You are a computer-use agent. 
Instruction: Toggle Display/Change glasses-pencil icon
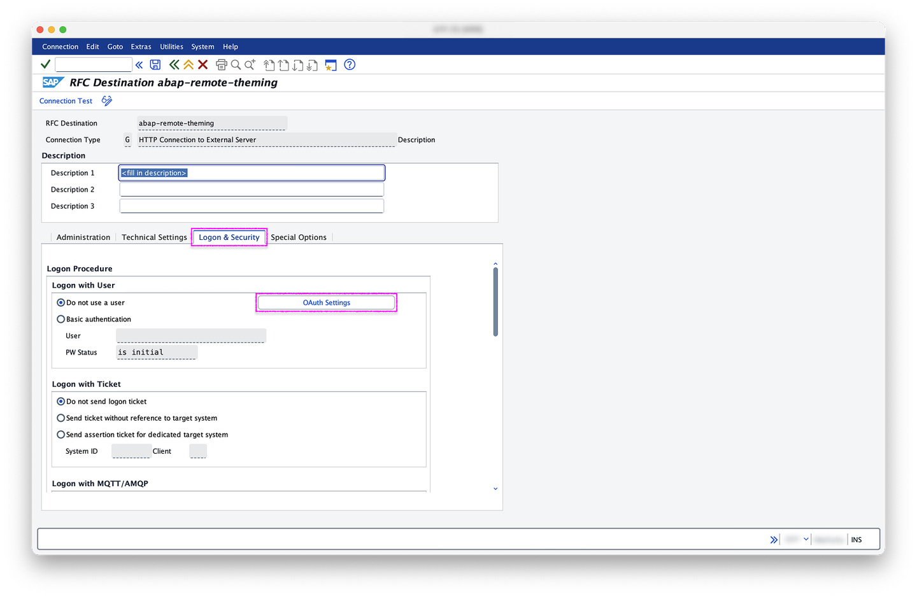point(107,101)
